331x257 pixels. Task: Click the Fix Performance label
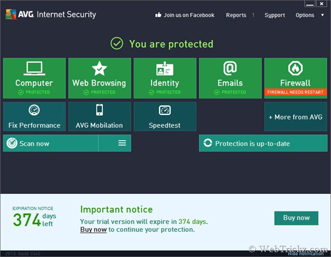coord(34,125)
